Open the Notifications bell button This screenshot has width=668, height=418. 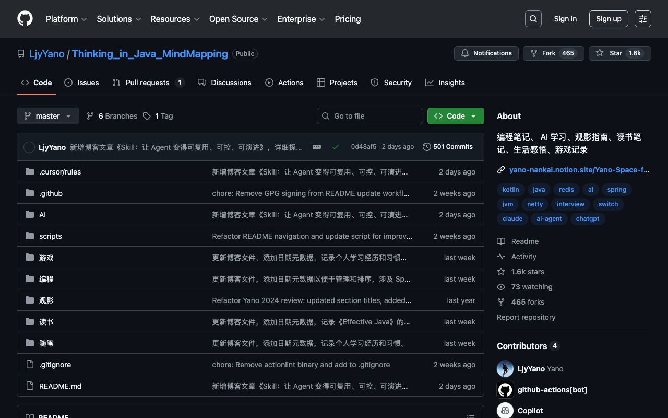[486, 53]
